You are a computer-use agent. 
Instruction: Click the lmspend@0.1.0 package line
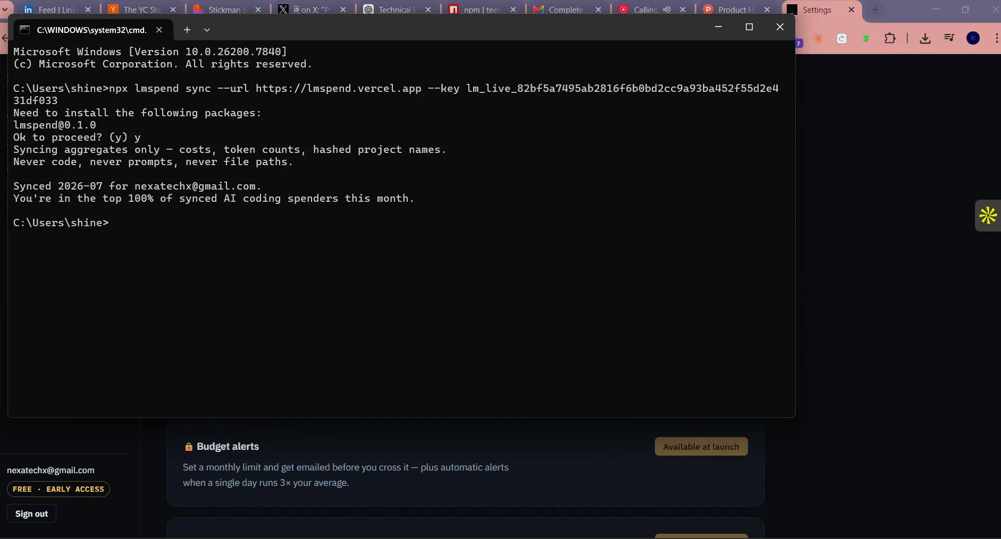coord(55,125)
